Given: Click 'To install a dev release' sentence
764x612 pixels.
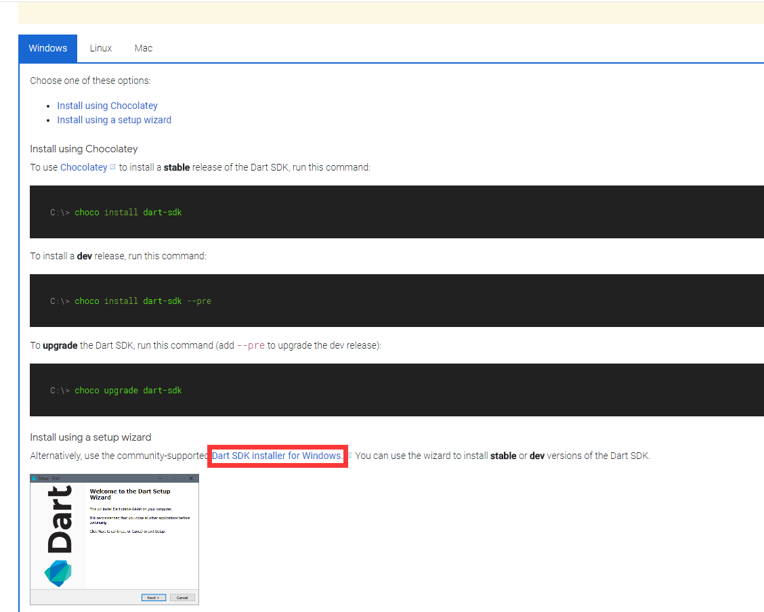Looking at the screenshot, I should pyautogui.click(x=119, y=256).
